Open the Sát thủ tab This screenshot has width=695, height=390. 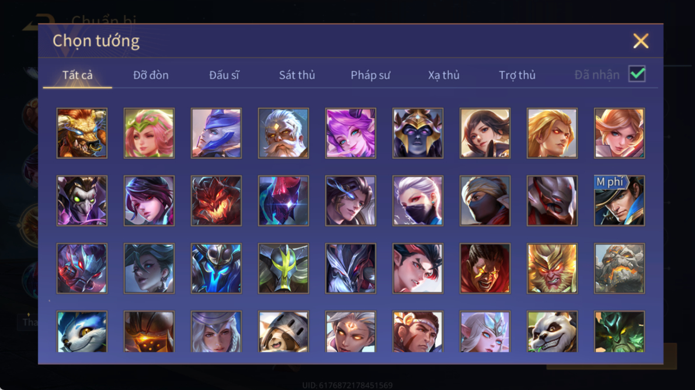click(297, 75)
